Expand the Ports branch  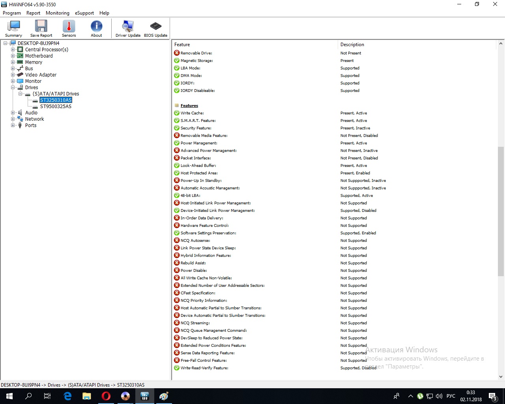pos(13,125)
